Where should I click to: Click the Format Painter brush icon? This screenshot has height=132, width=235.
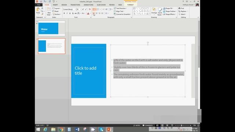point(42,14)
